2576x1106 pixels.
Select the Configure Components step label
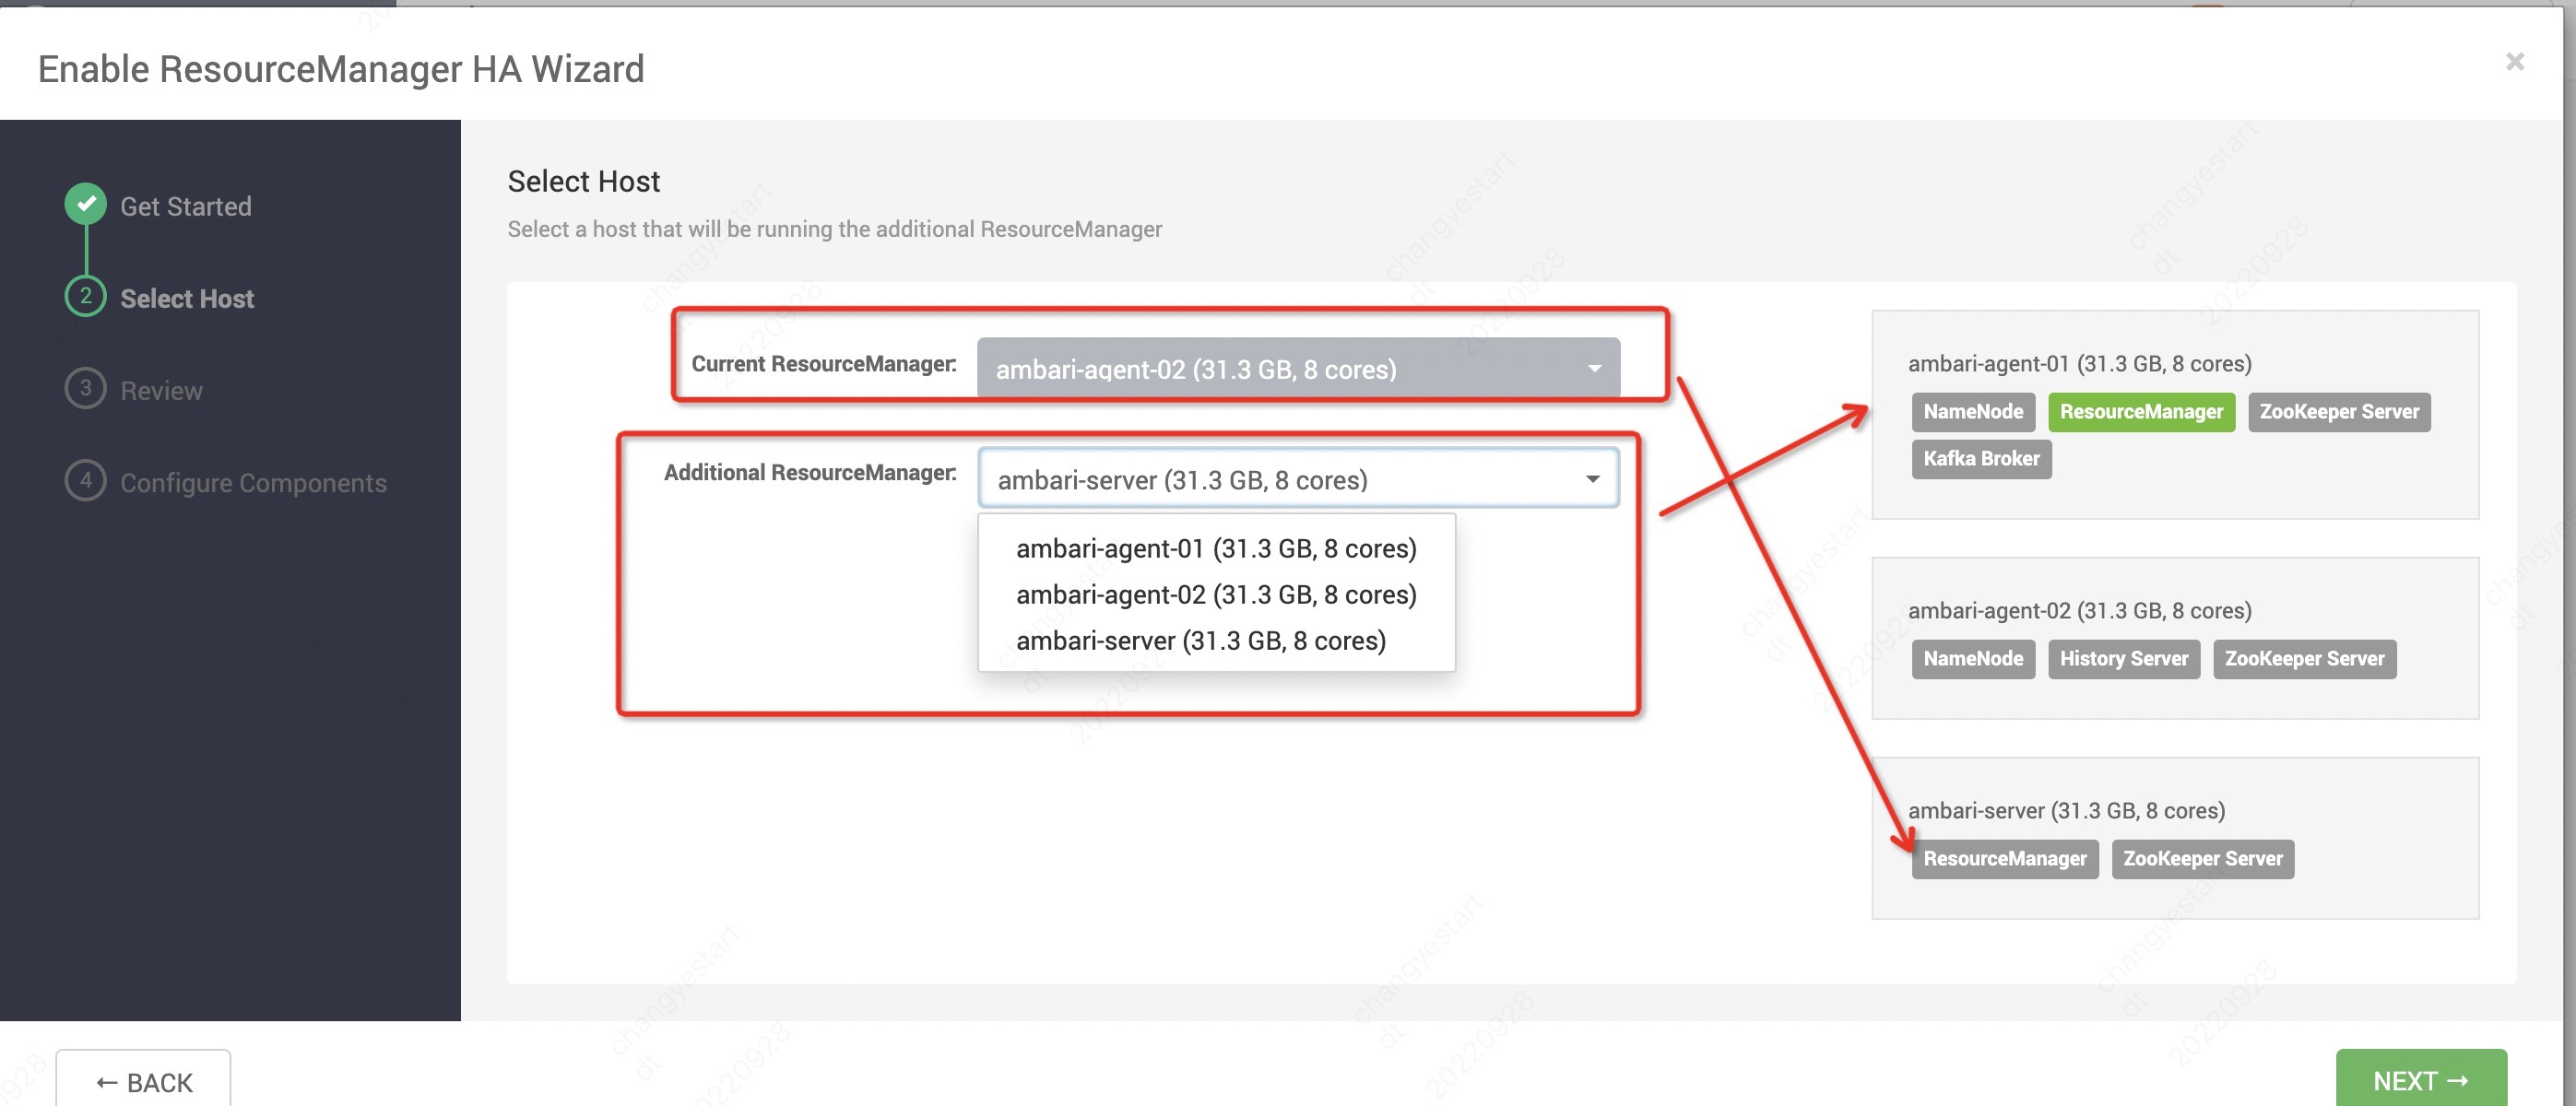click(x=253, y=483)
